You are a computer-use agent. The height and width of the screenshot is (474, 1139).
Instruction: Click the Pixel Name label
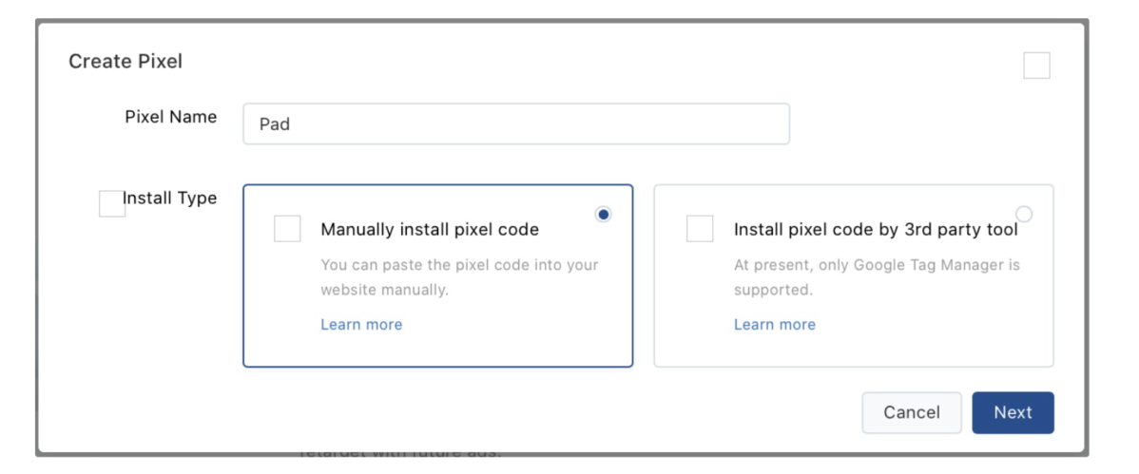(x=171, y=117)
